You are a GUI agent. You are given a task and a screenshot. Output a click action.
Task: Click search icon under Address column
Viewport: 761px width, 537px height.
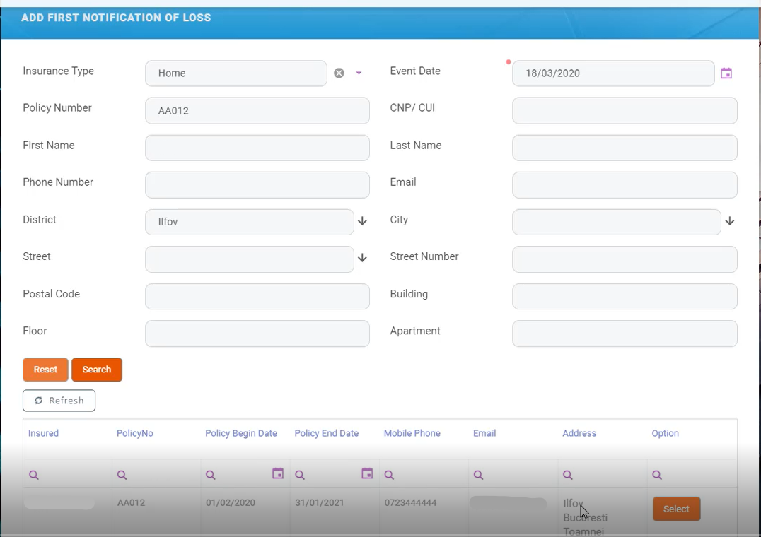click(567, 475)
